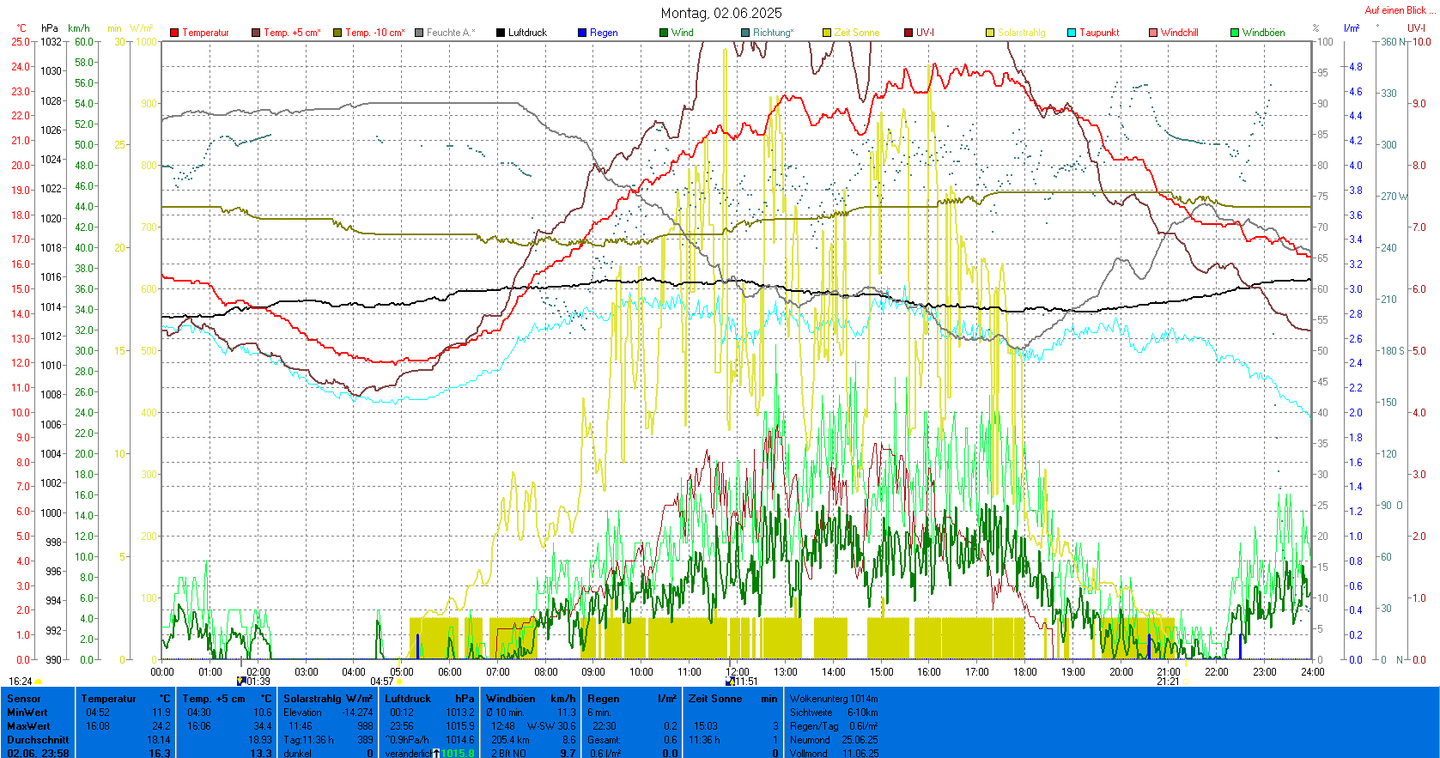1440x758 pixels.
Task: Click the 'Zeit Sonne min' column header
Action: (x=732, y=699)
